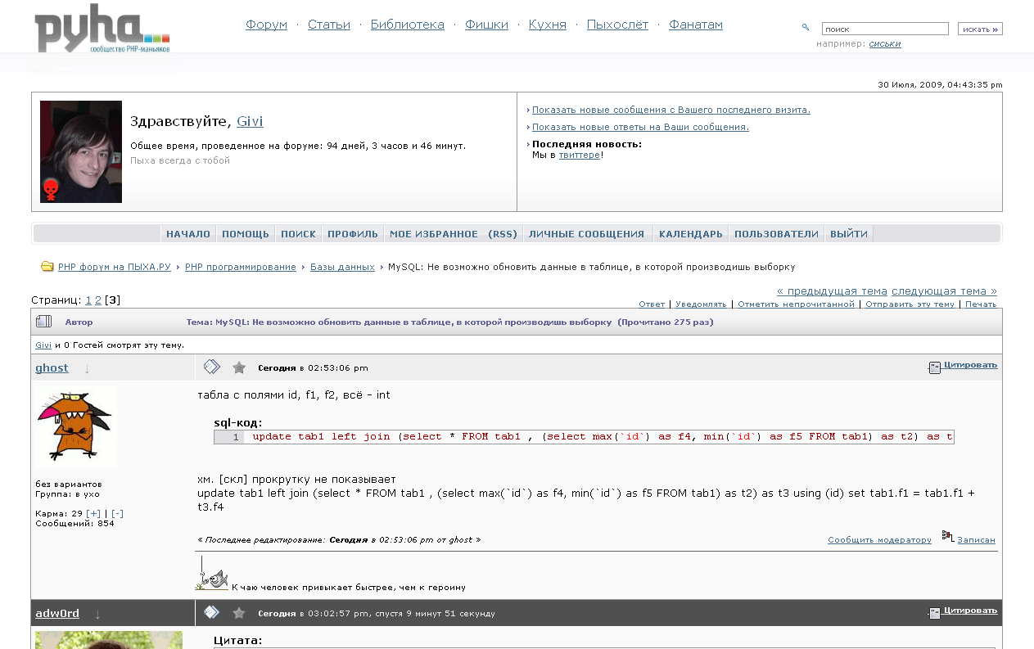Click the down arrow next to ghost's name
1034x649 pixels.
88,368
